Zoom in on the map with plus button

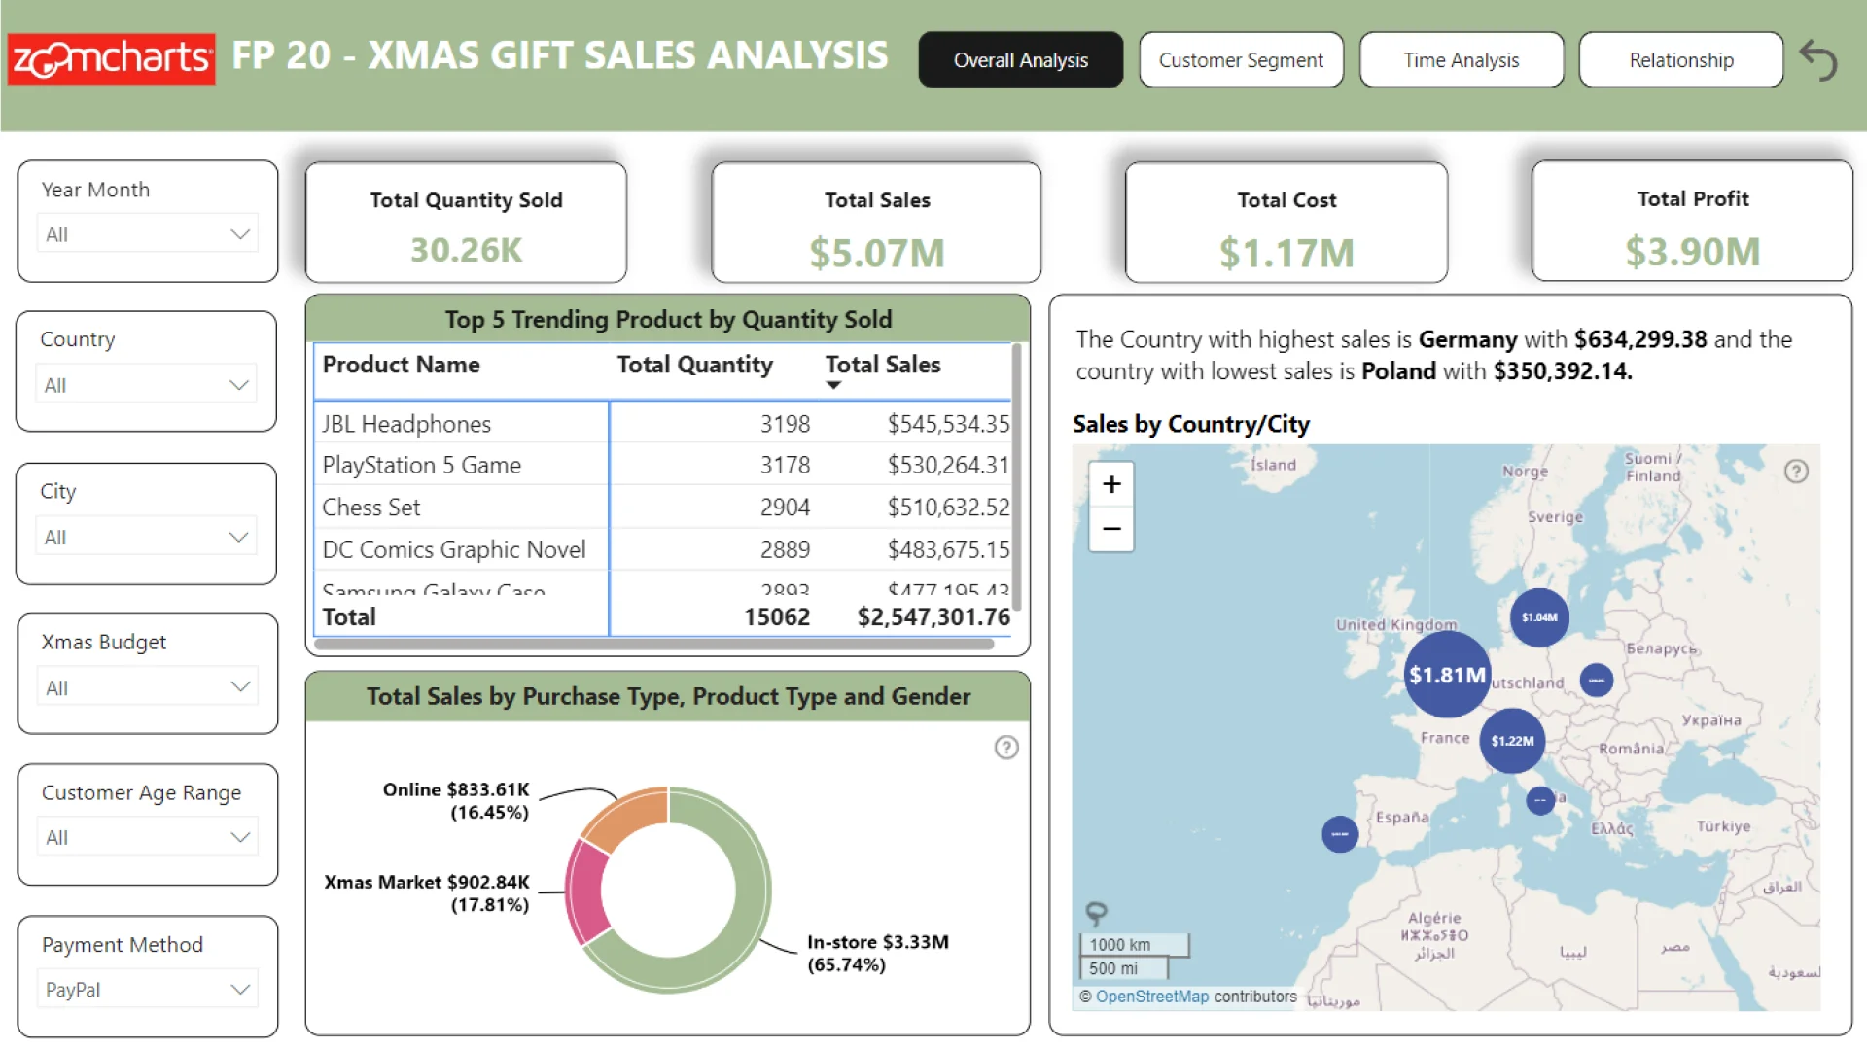[1111, 484]
